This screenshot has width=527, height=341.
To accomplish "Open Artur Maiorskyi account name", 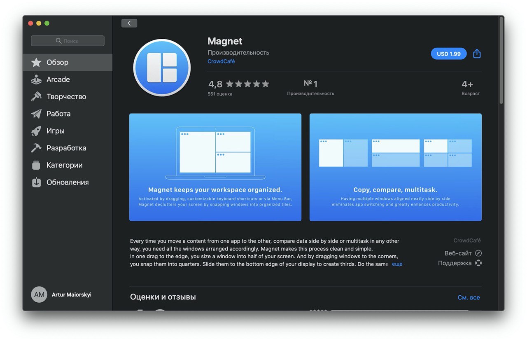I will 72,295.
